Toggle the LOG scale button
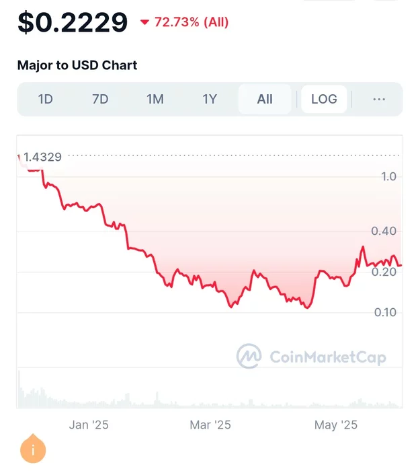Image resolution: width=420 pixels, height=471 pixels. [324, 100]
